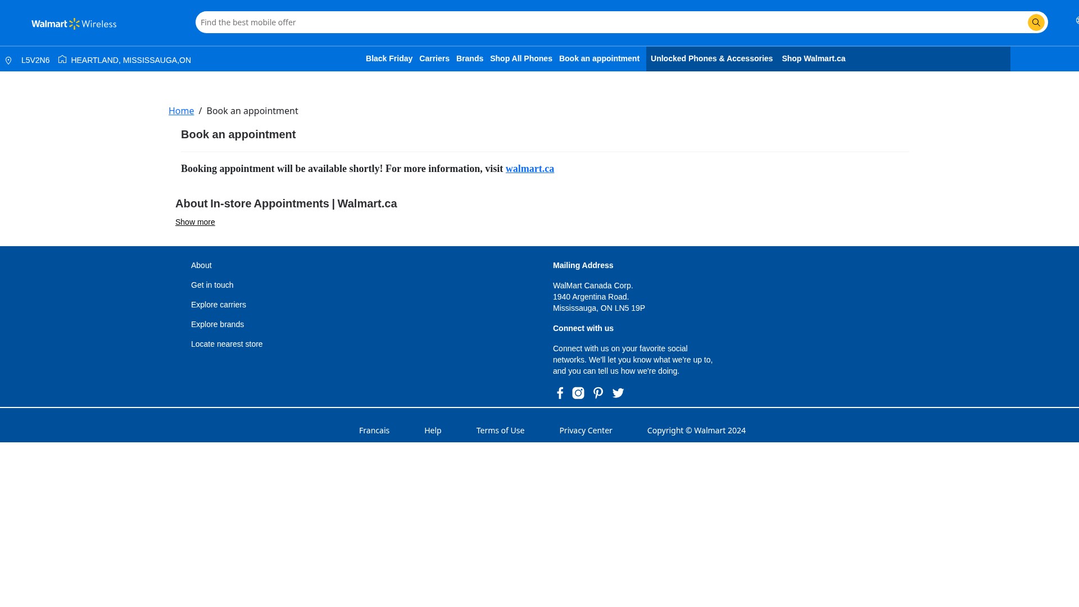
Task: Open Get in touch footer link
Action: pyautogui.click(x=212, y=285)
